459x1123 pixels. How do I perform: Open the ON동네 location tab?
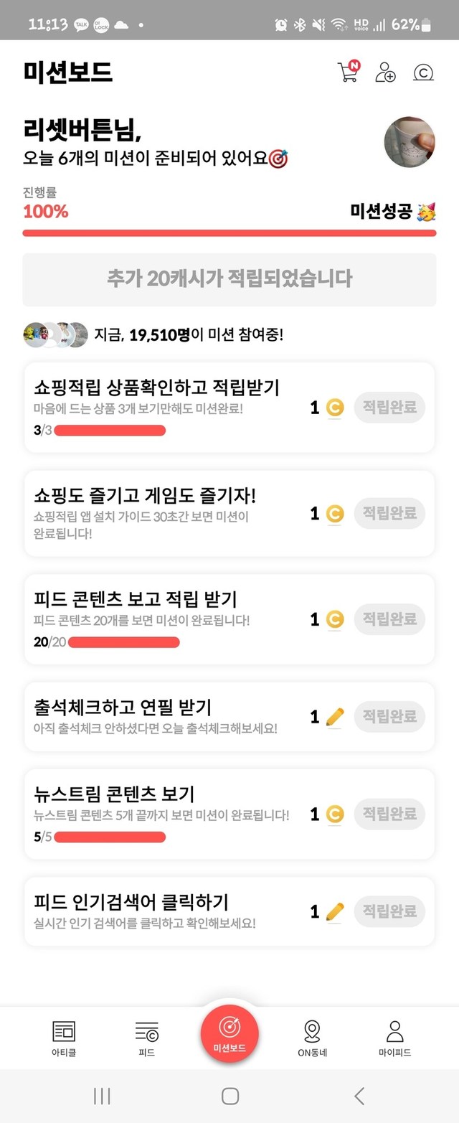(312, 1038)
